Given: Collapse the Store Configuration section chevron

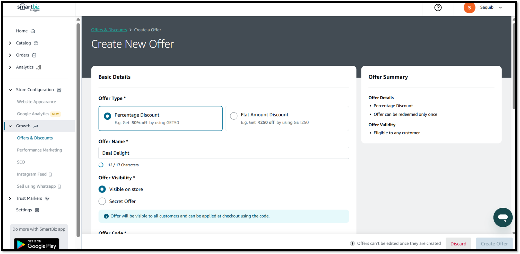Looking at the screenshot, I should point(10,90).
